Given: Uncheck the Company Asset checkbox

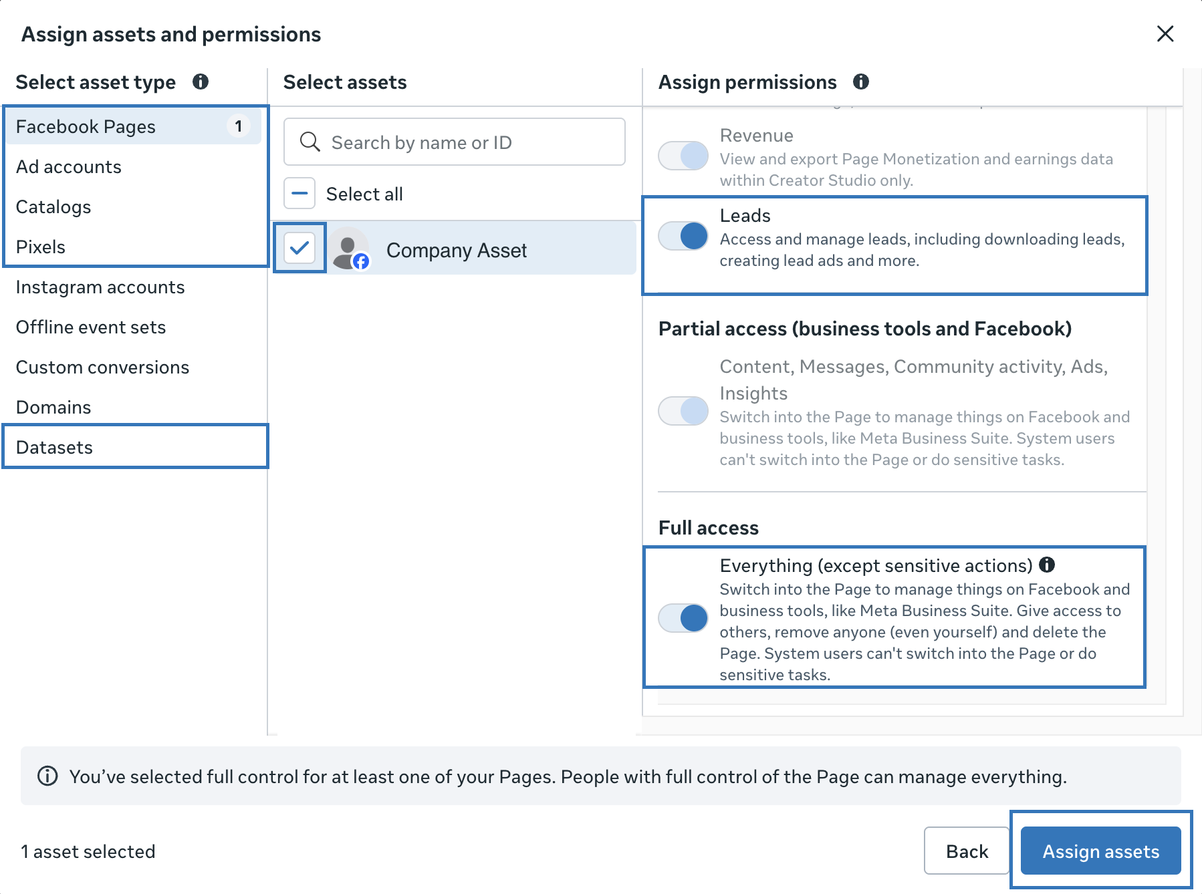Looking at the screenshot, I should tap(299, 248).
